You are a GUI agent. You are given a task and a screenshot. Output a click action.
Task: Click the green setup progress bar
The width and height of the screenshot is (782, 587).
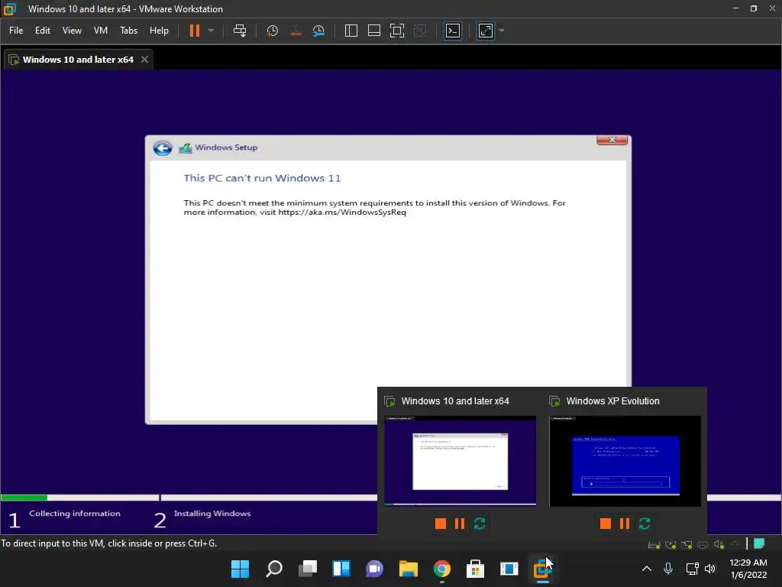pos(24,497)
